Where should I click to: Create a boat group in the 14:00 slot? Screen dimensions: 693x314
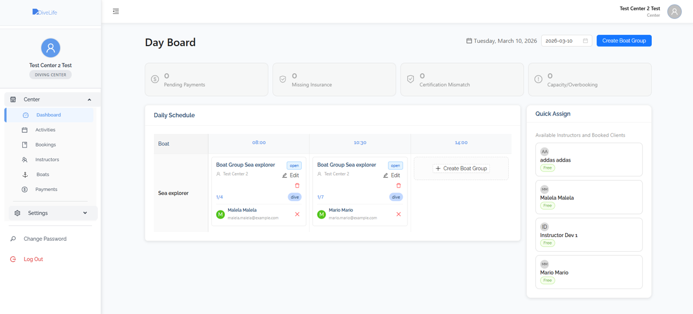point(461,169)
